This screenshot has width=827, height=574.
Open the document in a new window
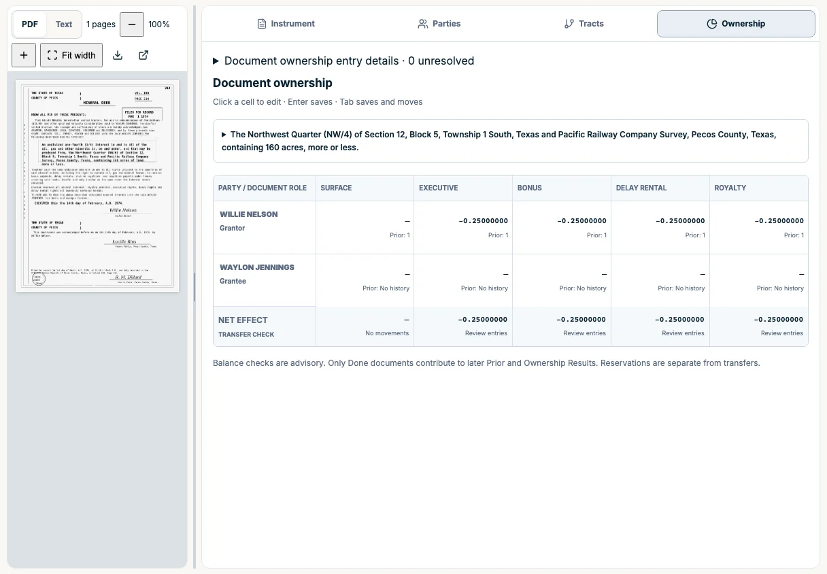[x=144, y=55]
